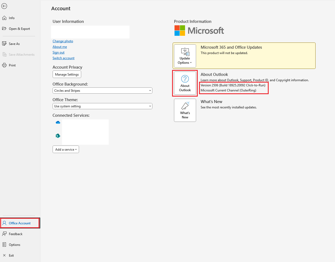Screen dimensions: 335x262
Task: Click the back arrow icon
Action: (4, 6)
